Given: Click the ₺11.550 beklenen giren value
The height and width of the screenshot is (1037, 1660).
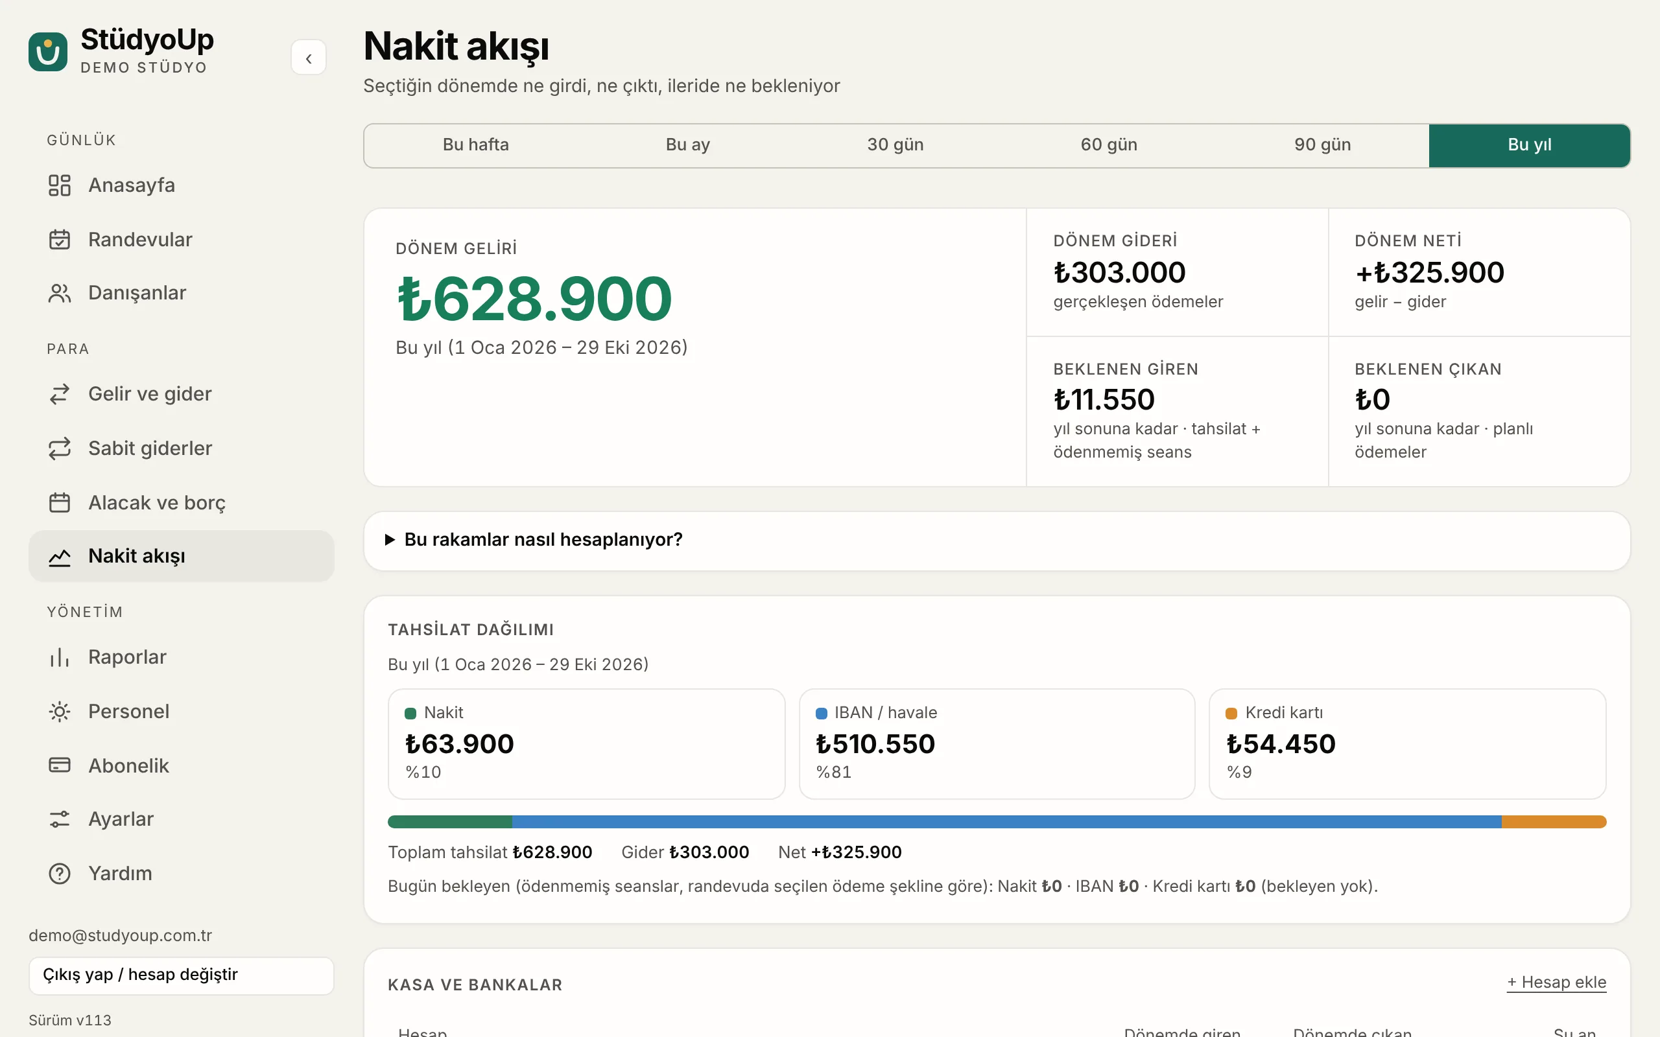Looking at the screenshot, I should [x=1104, y=400].
